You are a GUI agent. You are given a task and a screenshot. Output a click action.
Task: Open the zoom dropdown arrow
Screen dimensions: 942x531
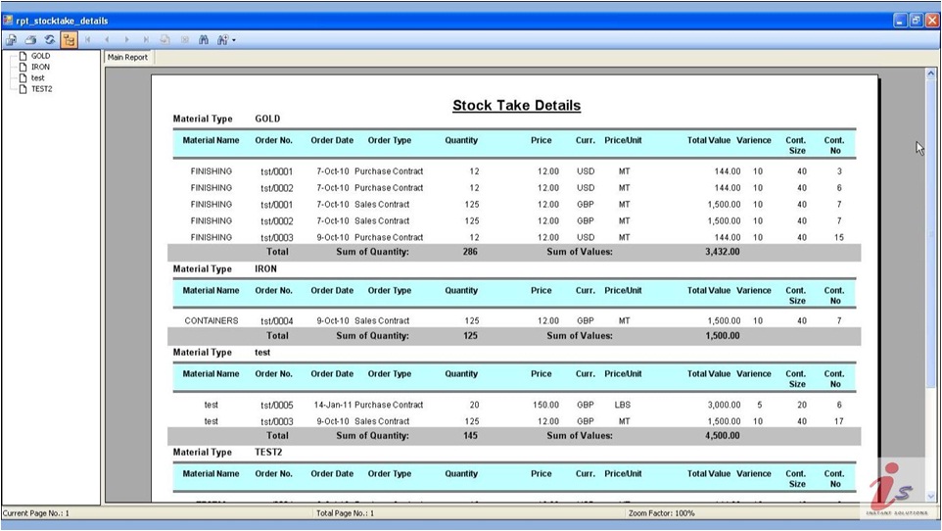[234, 40]
